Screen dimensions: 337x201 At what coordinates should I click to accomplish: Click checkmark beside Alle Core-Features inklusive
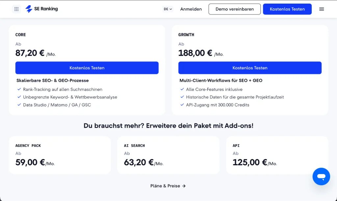tap(182, 89)
